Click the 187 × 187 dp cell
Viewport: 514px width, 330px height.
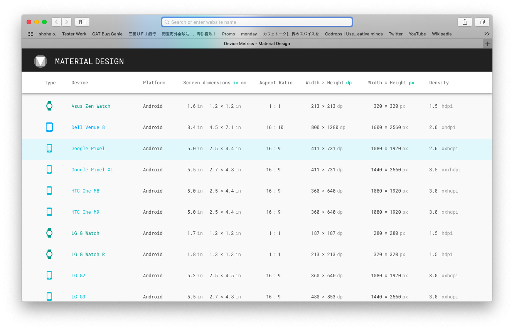[327, 233]
